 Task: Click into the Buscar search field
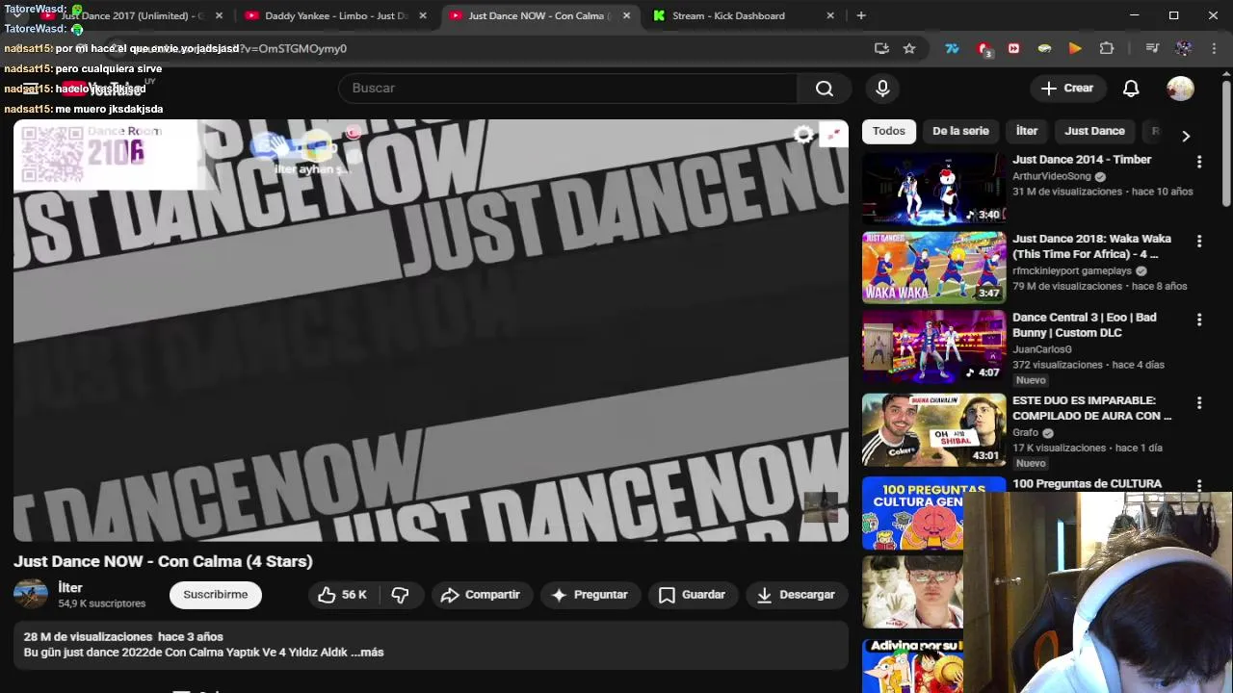pos(567,89)
